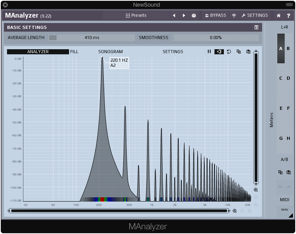
Task: Open the L+R channel selector
Action: point(284,27)
